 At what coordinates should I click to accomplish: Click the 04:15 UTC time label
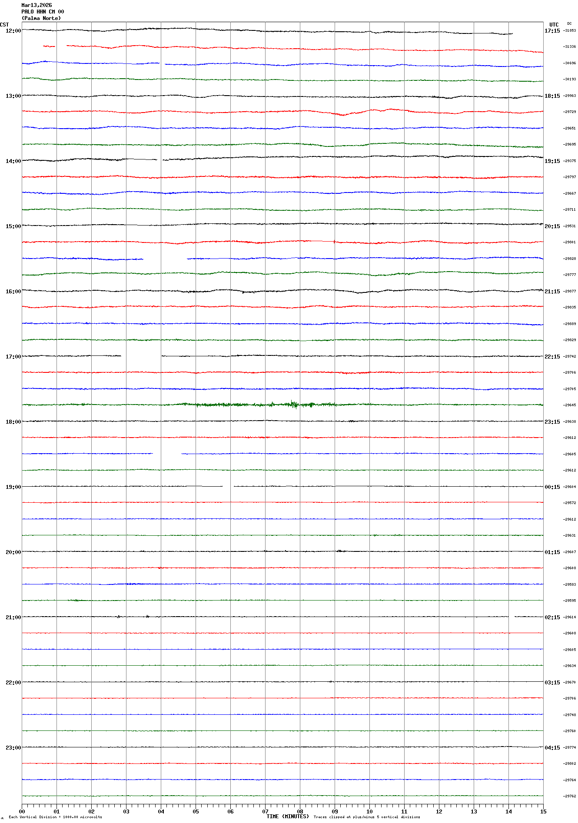tap(552, 748)
